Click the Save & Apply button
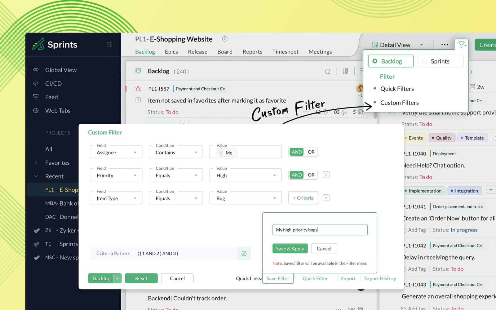The width and height of the screenshot is (496, 310). click(290, 249)
